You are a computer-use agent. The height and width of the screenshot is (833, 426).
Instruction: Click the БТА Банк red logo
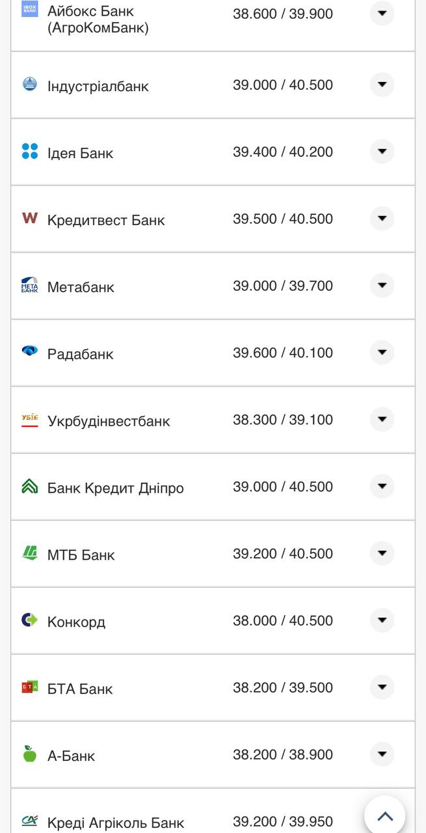(x=30, y=687)
